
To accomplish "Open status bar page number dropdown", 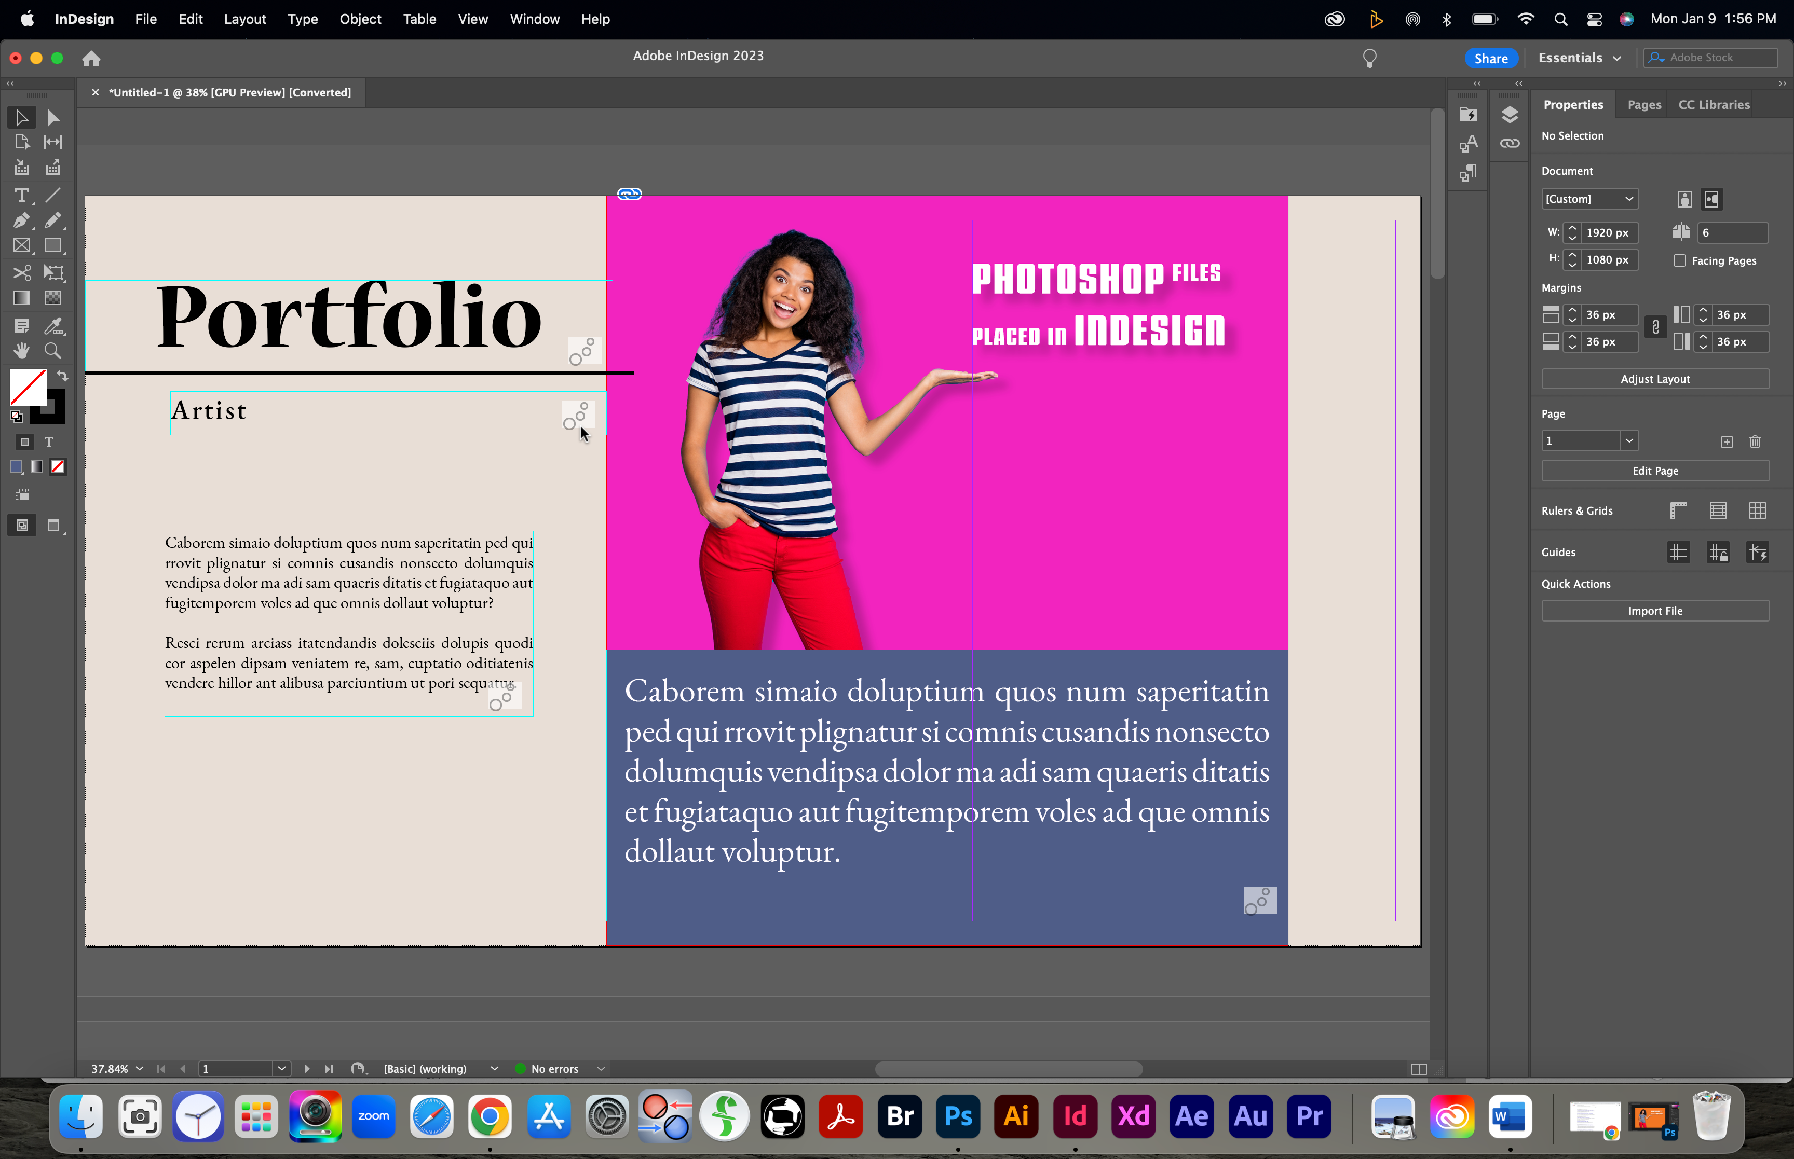I will coord(281,1069).
